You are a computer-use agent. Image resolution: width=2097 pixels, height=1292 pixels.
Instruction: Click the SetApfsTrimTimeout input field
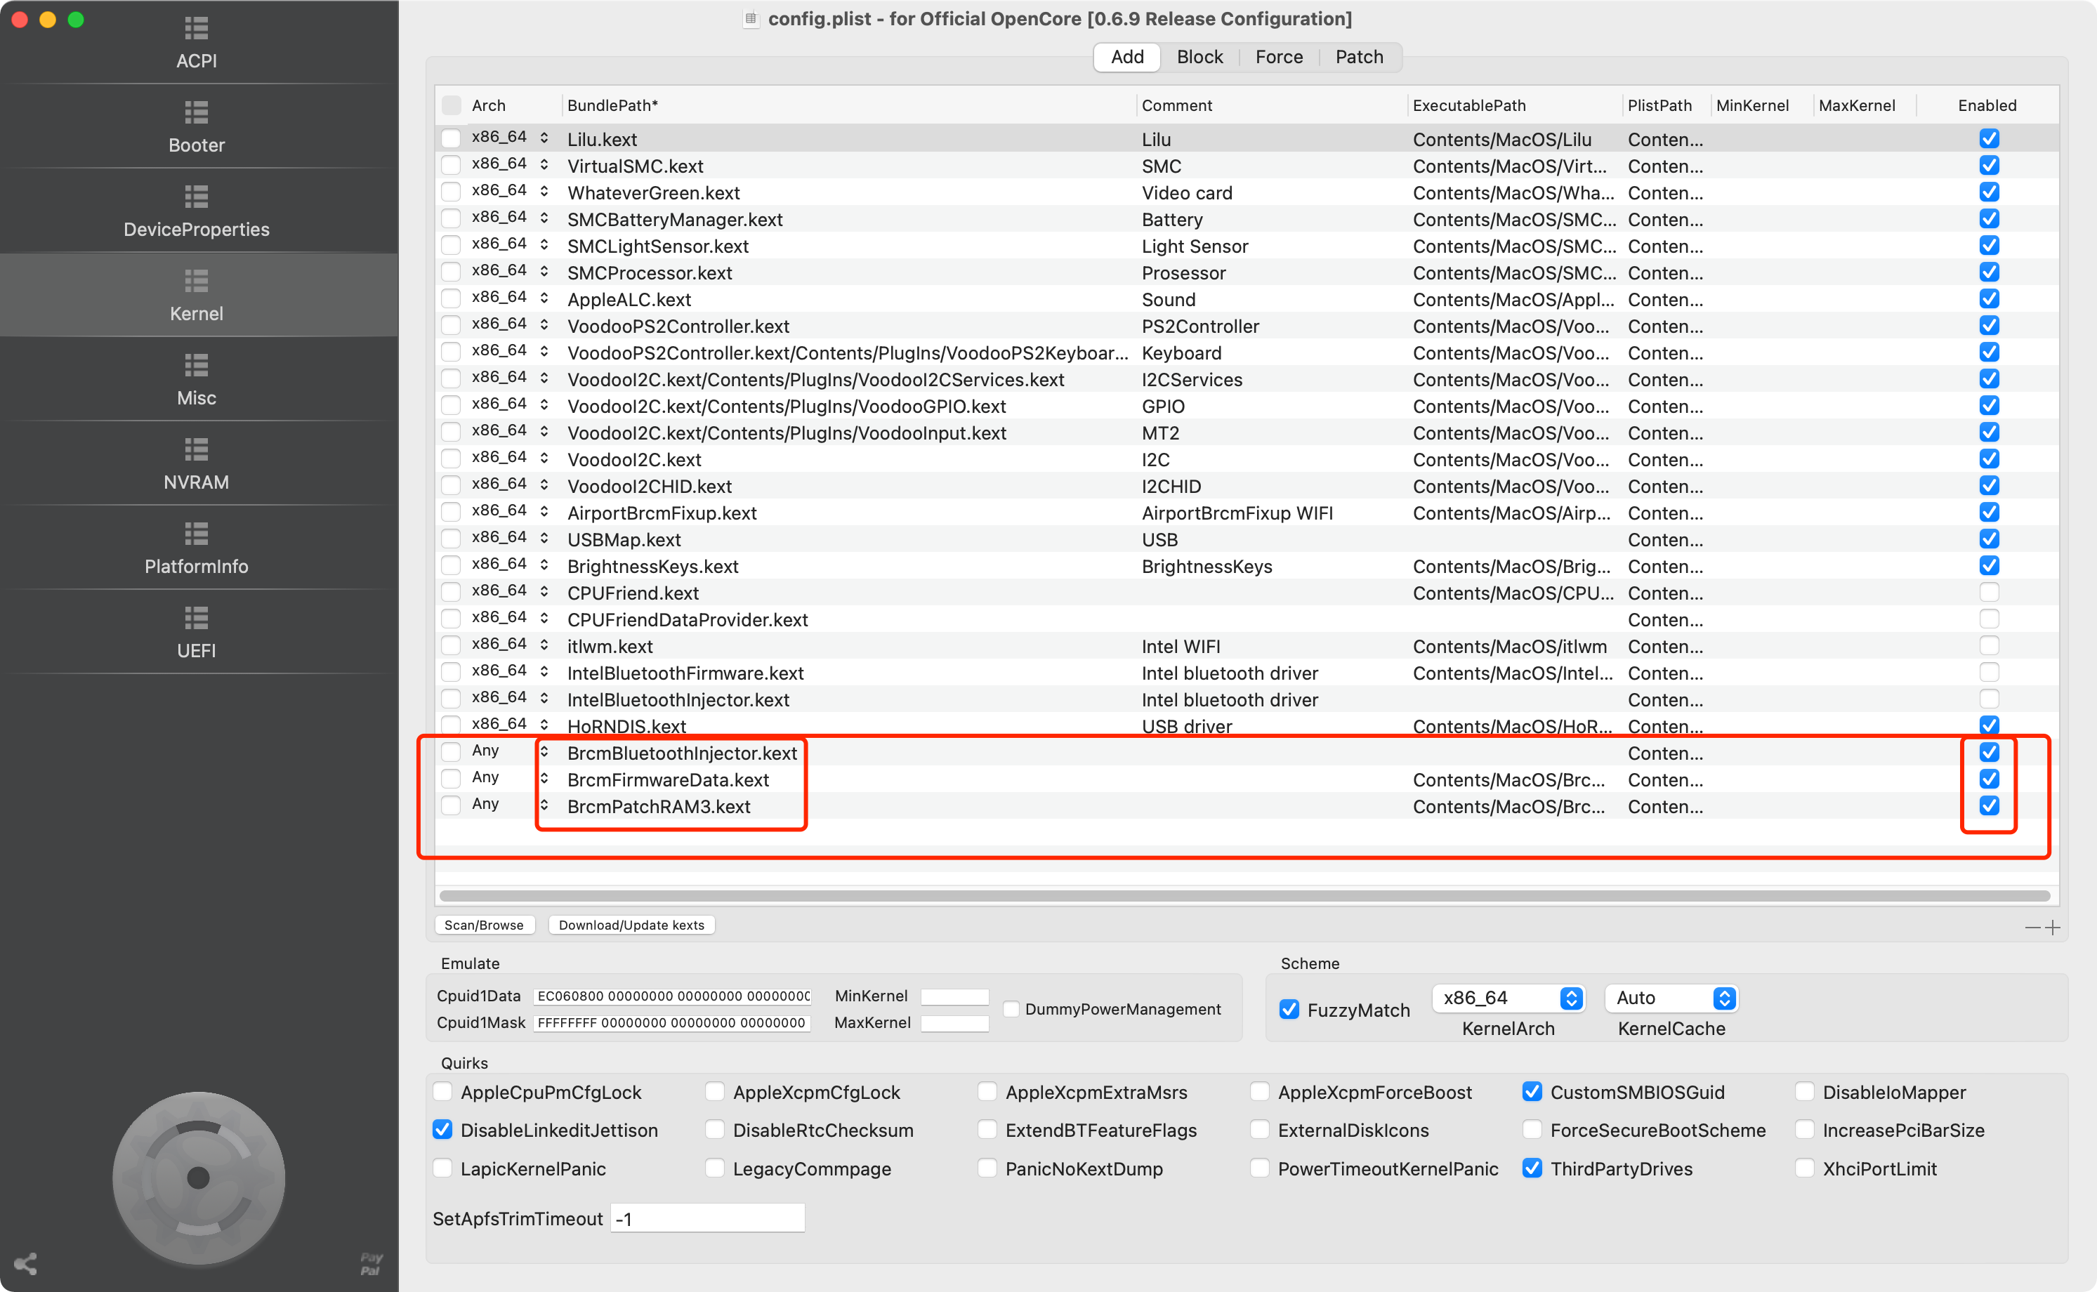click(x=706, y=1218)
